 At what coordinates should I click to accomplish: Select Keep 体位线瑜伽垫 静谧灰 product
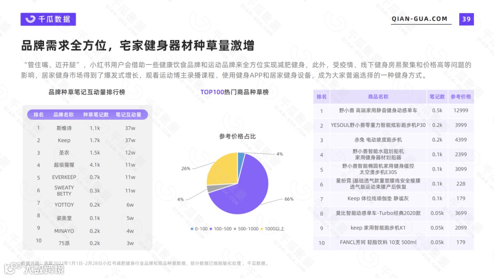tap(378, 198)
